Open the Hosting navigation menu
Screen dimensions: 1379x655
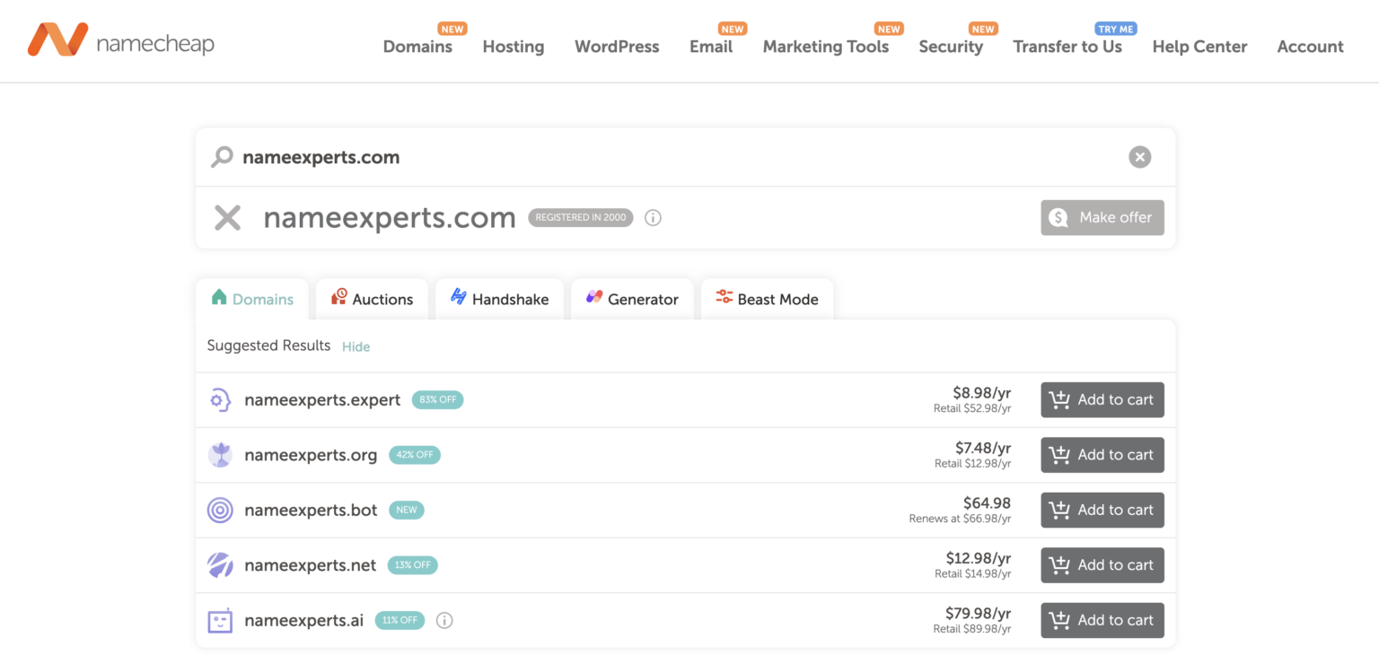point(514,47)
